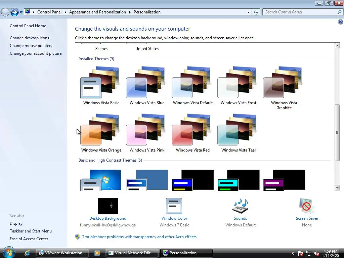Click the Action Center flag tray icon
Screen dimensions: 344x258
301,253
